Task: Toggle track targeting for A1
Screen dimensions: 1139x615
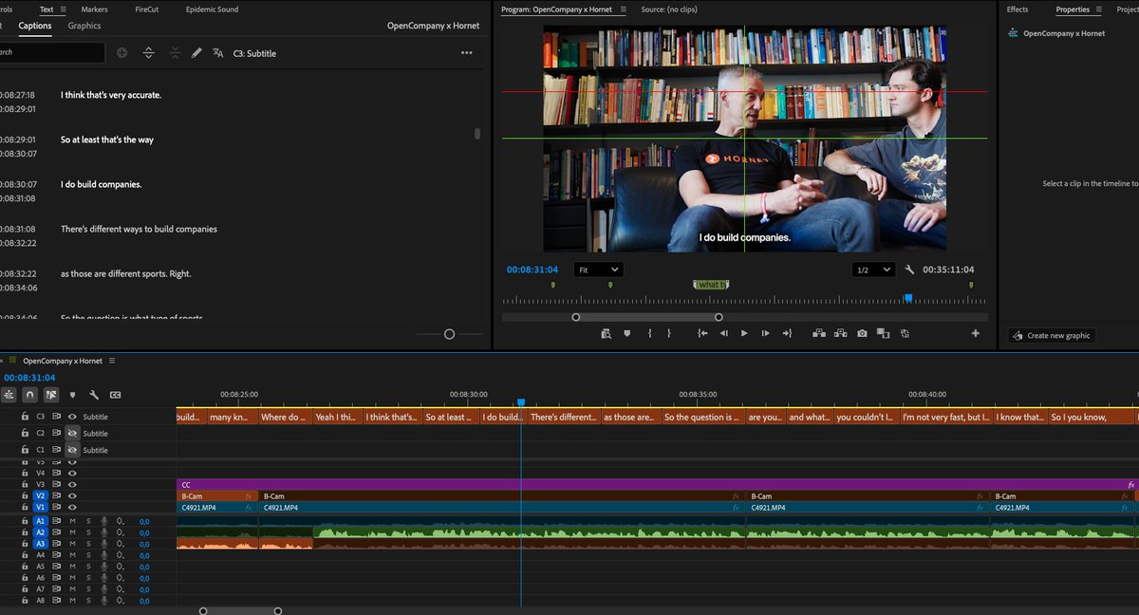Action: 40,521
